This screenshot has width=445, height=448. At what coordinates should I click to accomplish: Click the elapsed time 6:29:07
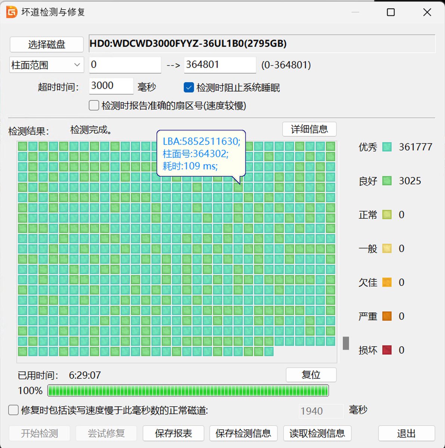click(x=85, y=375)
